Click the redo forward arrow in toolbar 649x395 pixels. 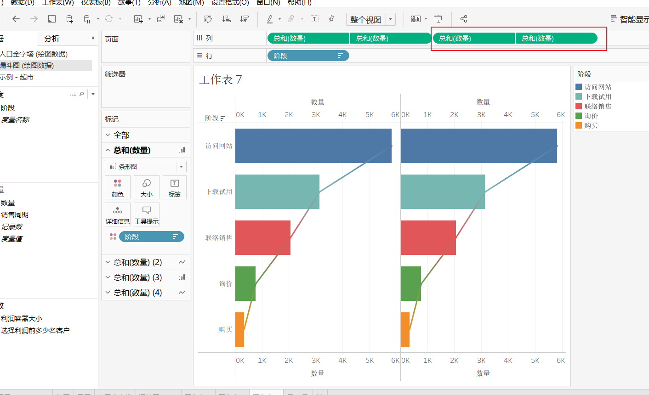34,19
